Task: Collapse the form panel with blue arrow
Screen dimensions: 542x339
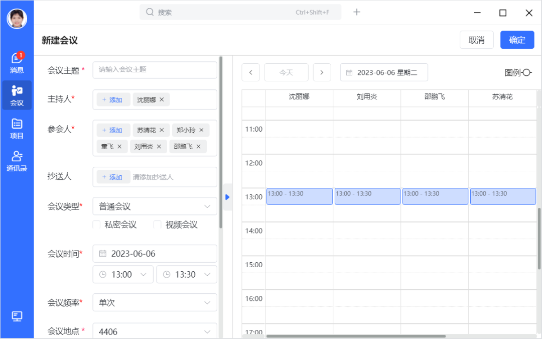Action: [x=227, y=197]
